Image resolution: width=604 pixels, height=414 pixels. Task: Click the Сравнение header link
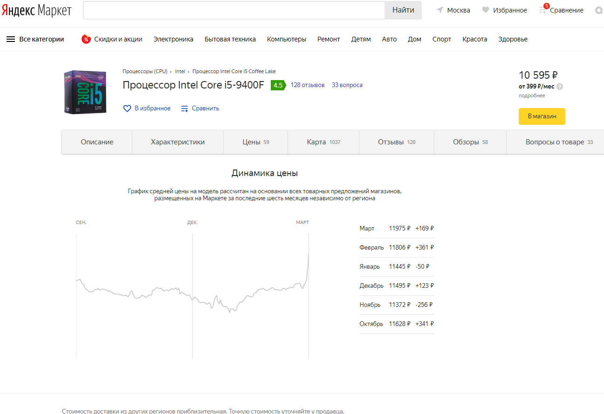tap(567, 10)
